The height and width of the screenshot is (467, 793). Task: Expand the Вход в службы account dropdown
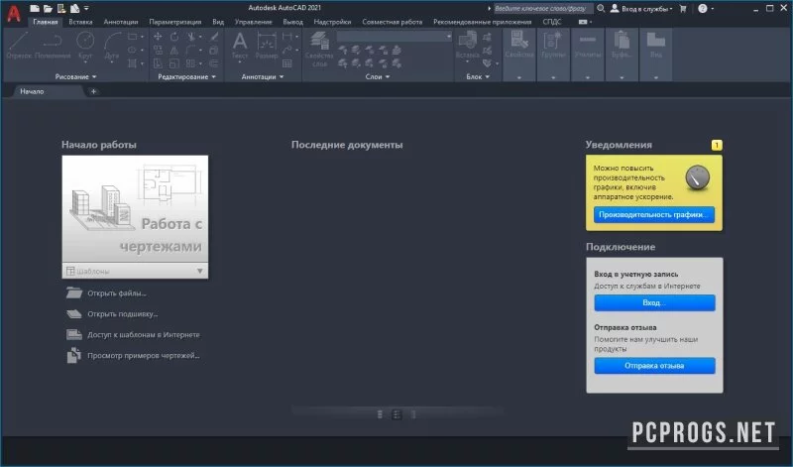[x=642, y=9]
